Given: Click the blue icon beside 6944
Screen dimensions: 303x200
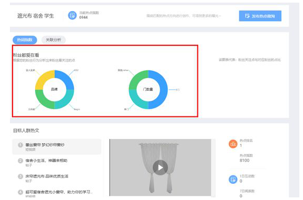Looking at the screenshot, I should click(72, 15).
